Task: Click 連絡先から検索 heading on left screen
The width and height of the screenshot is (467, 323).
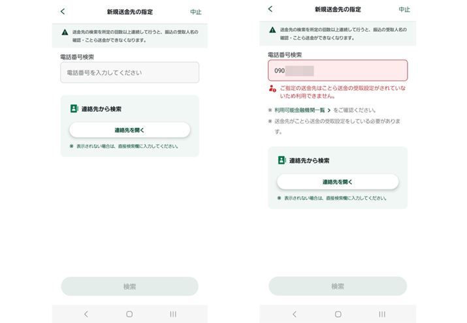Action: coord(101,109)
